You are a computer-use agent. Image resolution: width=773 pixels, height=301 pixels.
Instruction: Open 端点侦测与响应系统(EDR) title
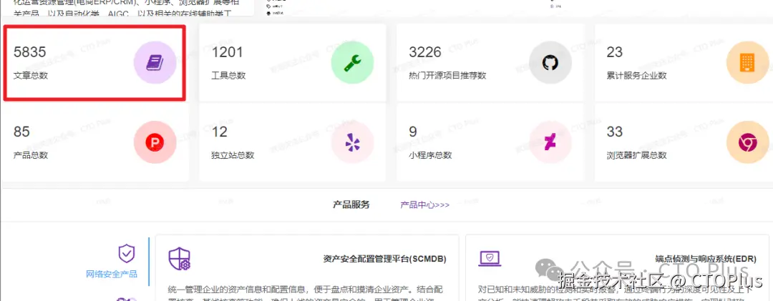(x=706, y=258)
